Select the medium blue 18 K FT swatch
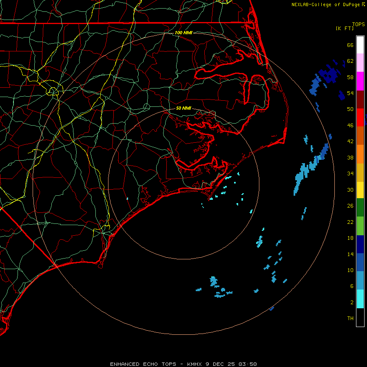This screenshot has width=367, height=367. [x=360, y=262]
